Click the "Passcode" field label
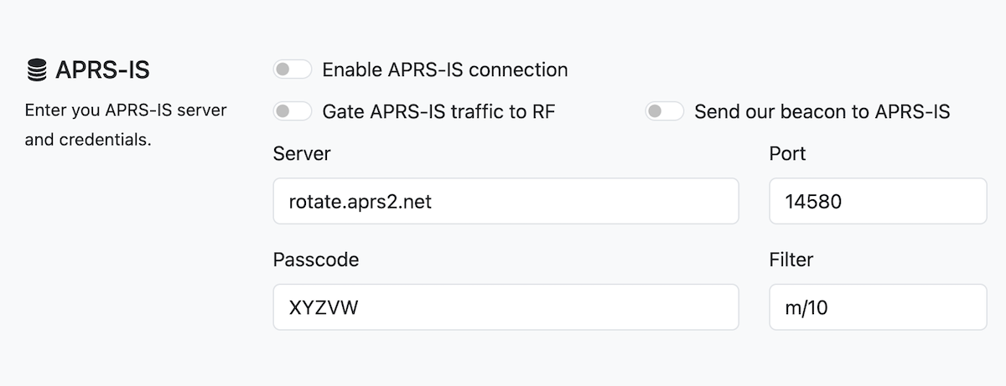 pyautogui.click(x=316, y=260)
